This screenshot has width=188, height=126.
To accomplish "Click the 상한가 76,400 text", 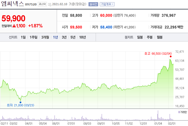I will point(124,15).
